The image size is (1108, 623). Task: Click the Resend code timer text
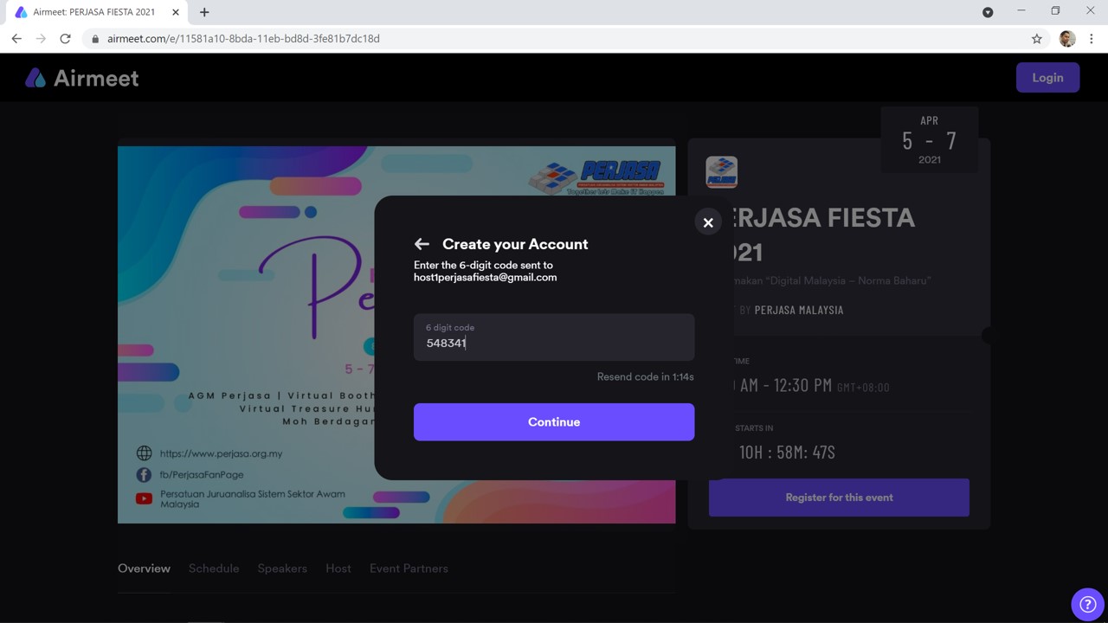coord(646,376)
